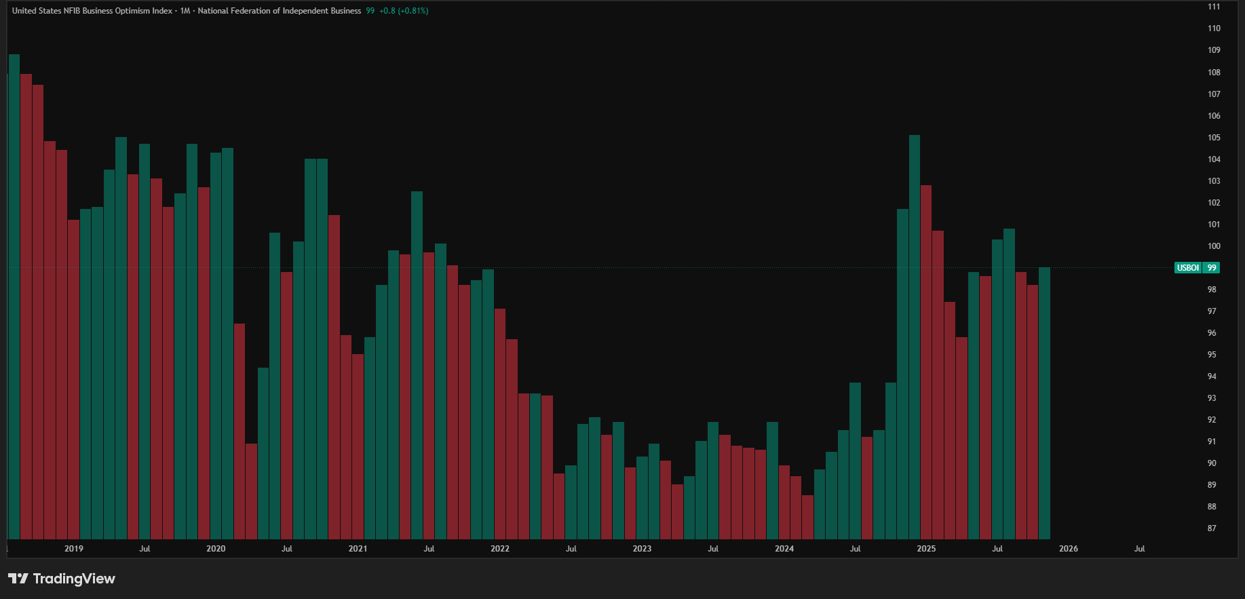Click the United States NFIB Business Optimism Index title
Screen dimensions: 1245x599
click(92, 11)
